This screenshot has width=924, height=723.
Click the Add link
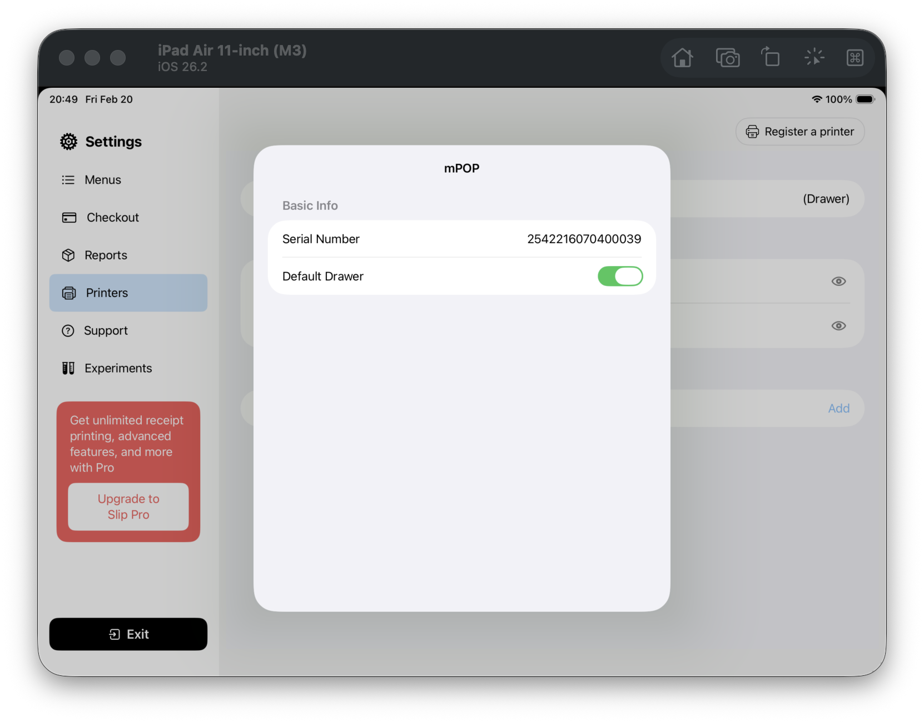tap(838, 409)
